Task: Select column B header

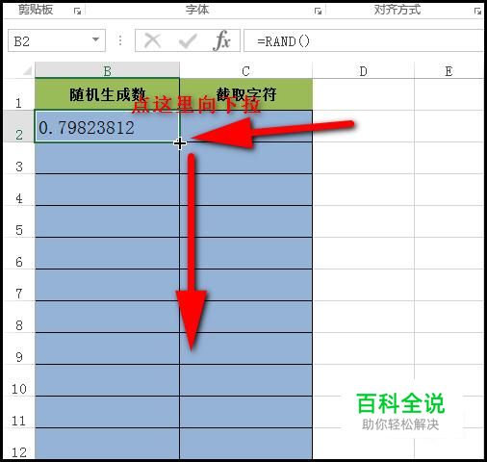Action: click(x=107, y=70)
